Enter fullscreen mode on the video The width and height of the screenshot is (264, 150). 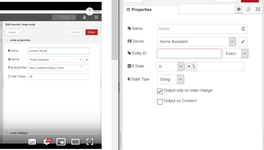coord(90,142)
